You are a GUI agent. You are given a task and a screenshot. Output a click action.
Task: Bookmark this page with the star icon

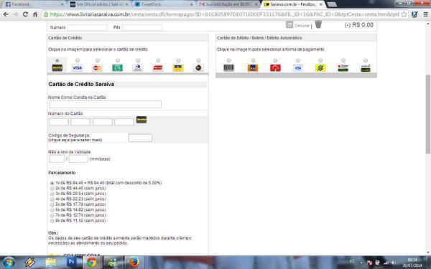point(404,14)
